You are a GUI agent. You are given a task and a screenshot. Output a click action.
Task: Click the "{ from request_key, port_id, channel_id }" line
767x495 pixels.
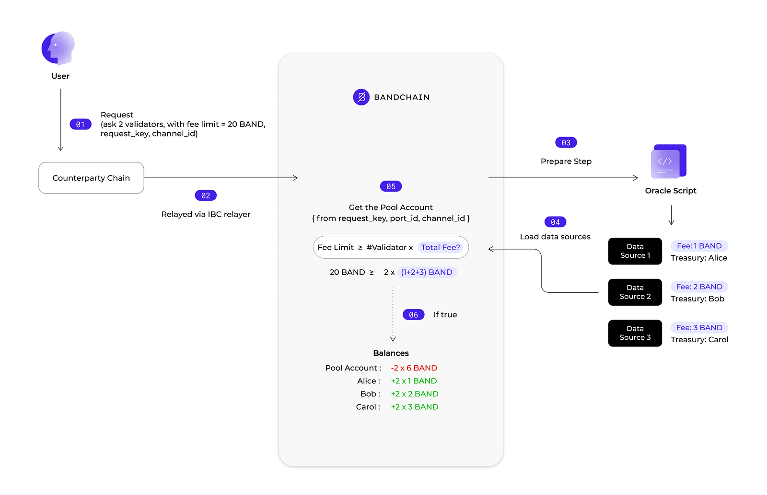(x=391, y=219)
